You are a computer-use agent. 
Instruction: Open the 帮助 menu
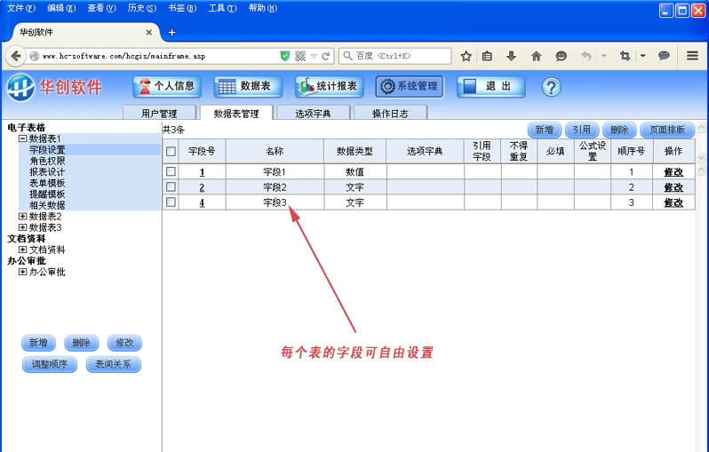click(x=262, y=8)
